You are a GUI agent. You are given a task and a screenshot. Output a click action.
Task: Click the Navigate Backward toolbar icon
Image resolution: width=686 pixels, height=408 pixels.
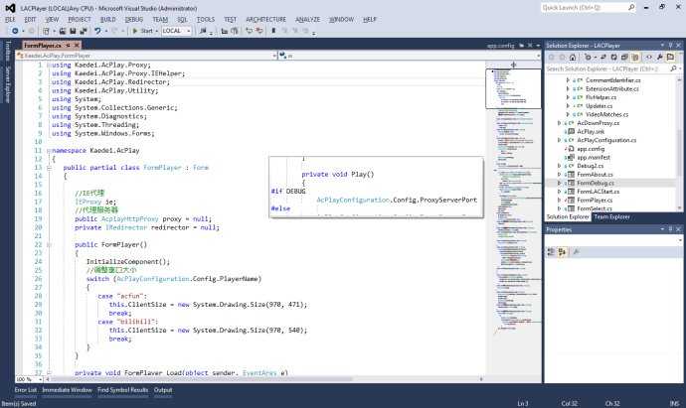pyautogui.click(x=15, y=31)
